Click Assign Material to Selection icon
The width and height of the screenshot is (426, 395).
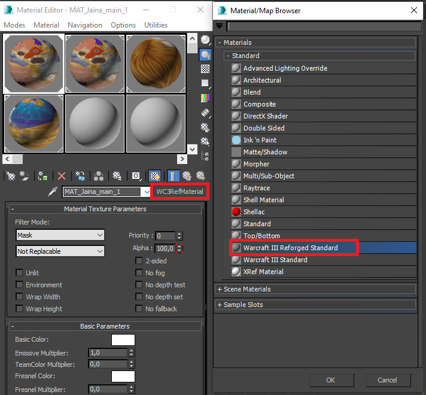(x=43, y=176)
